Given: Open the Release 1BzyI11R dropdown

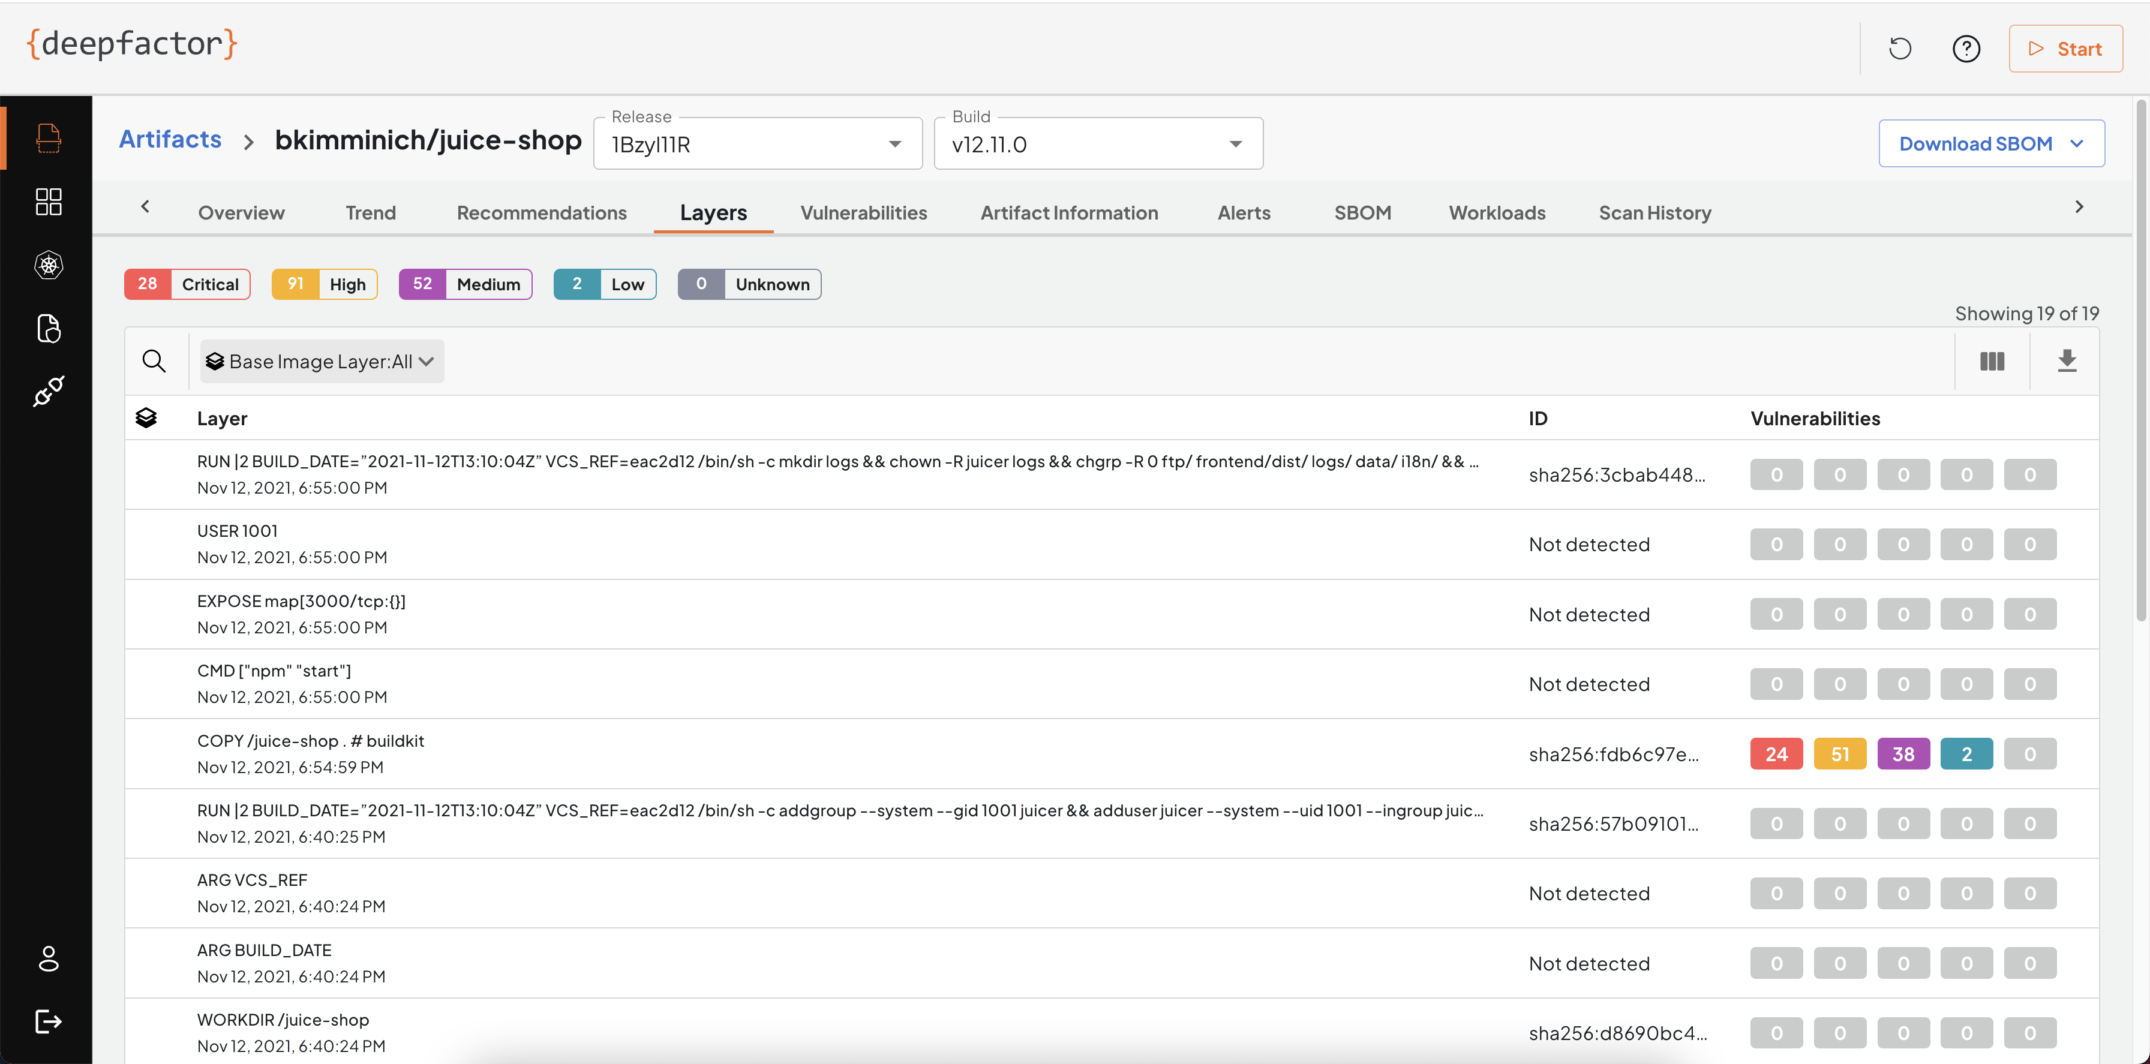Looking at the screenshot, I should 757,143.
